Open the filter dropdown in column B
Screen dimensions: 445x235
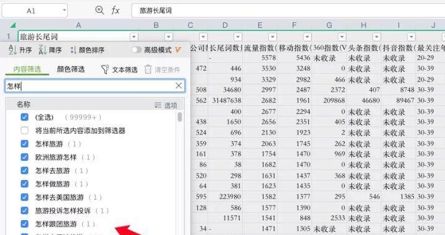click(169, 36)
